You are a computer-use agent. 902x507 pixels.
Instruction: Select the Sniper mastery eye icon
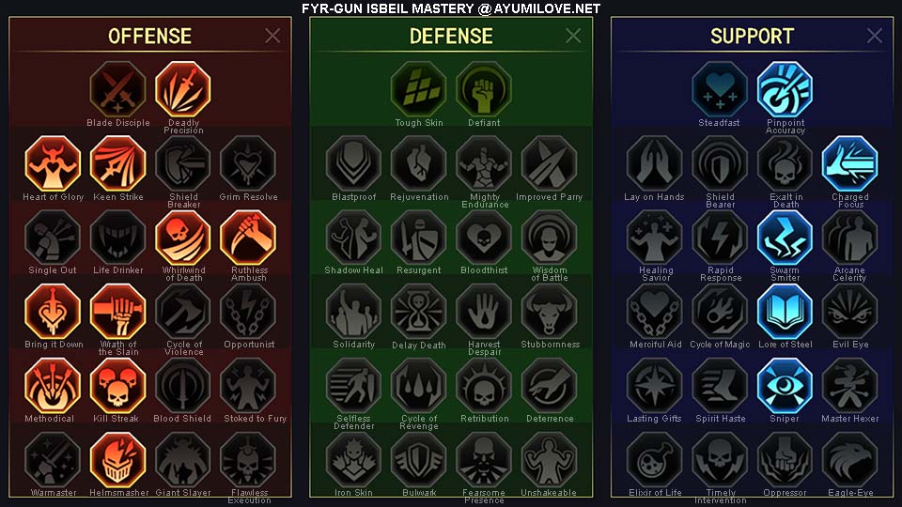[785, 386]
